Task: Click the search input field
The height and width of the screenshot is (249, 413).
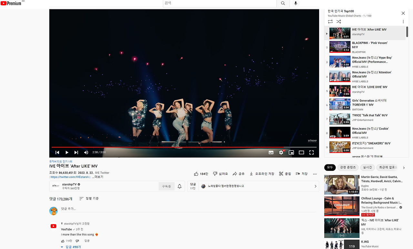Action: [x=220, y=3]
